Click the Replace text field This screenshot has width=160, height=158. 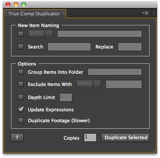(x=130, y=47)
